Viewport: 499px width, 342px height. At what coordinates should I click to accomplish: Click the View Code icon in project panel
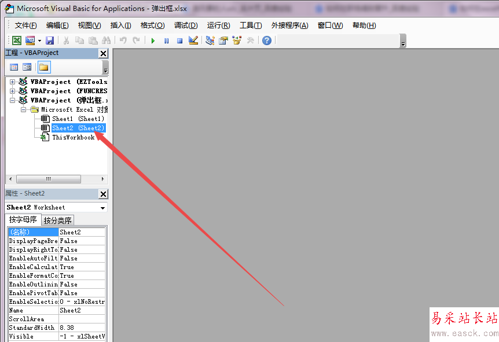(14, 67)
